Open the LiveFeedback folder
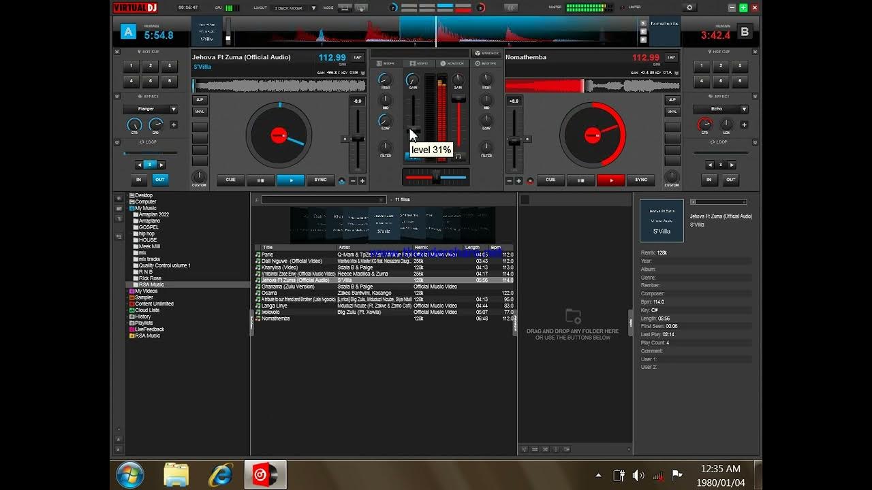 146,329
